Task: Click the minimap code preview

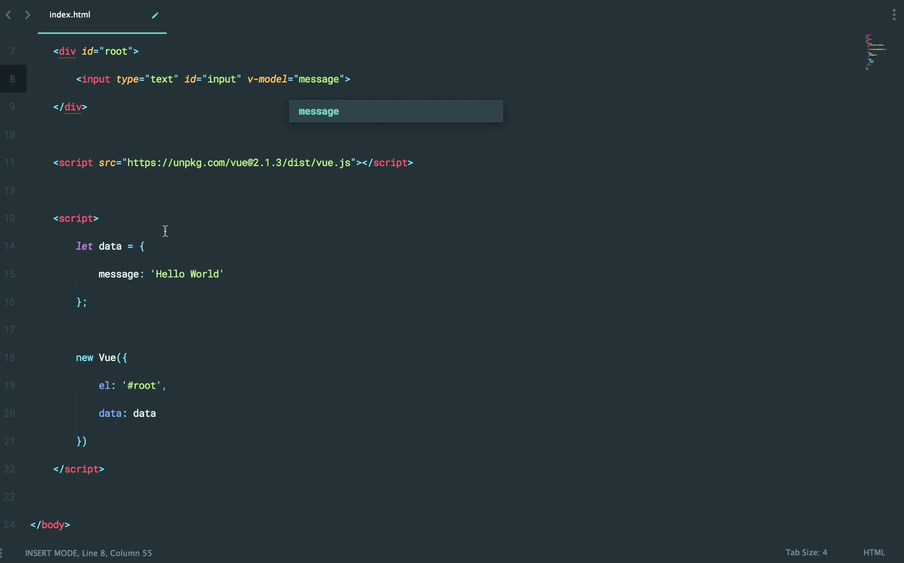Action: [x=875, y=52]
